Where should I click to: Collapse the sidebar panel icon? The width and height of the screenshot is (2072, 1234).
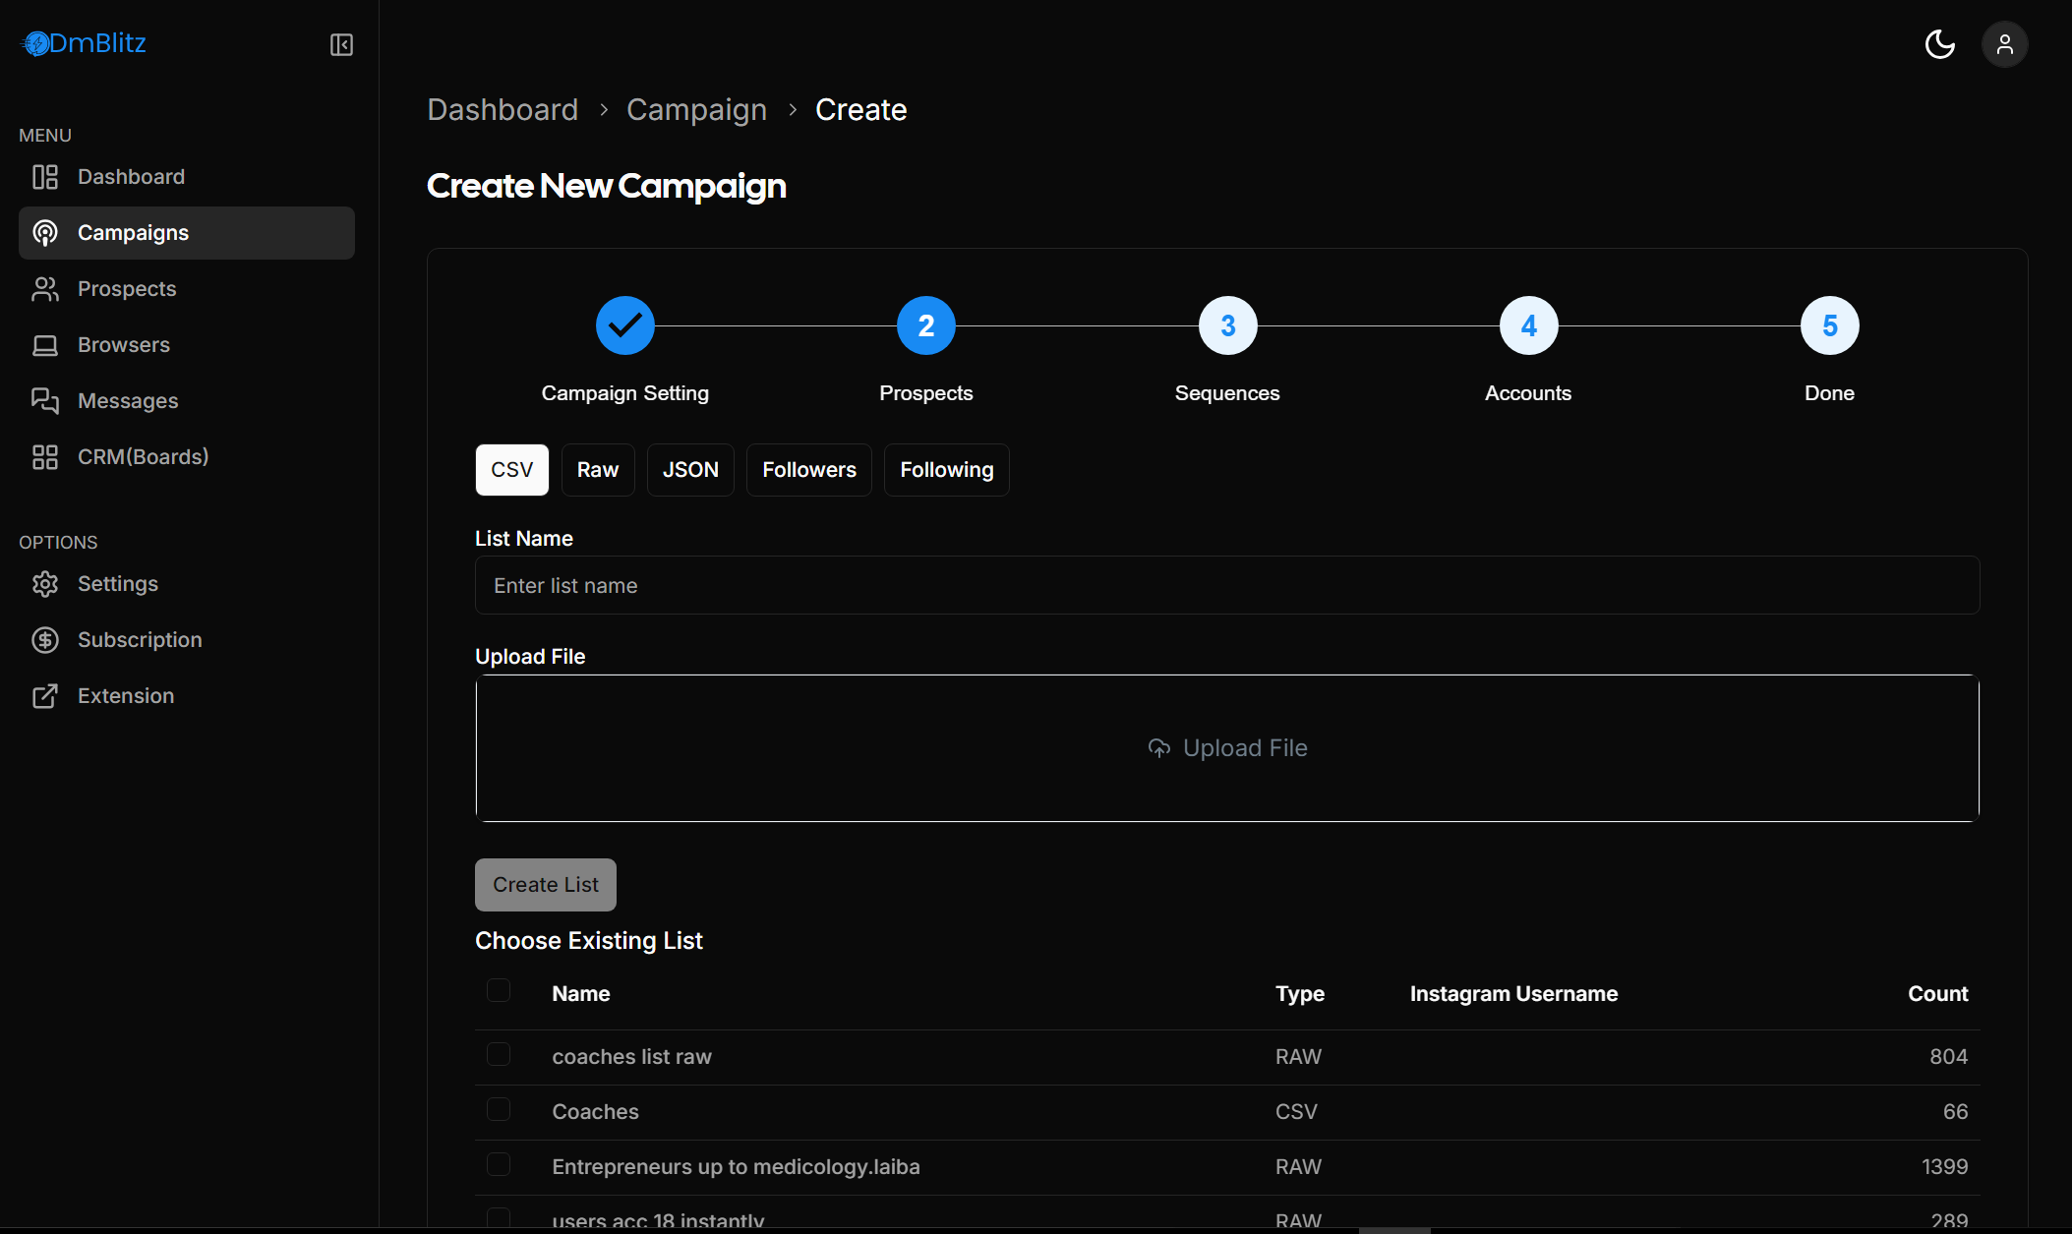(x=341, y=44)
